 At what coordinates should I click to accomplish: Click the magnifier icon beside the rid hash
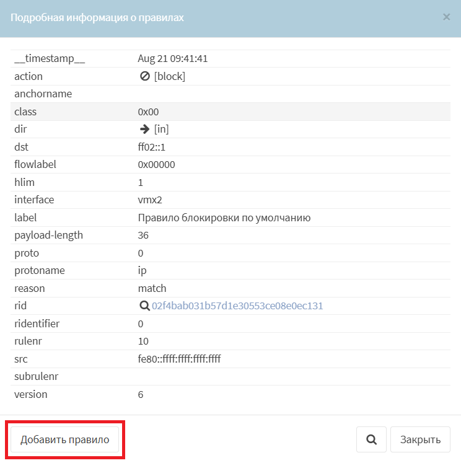144,306
